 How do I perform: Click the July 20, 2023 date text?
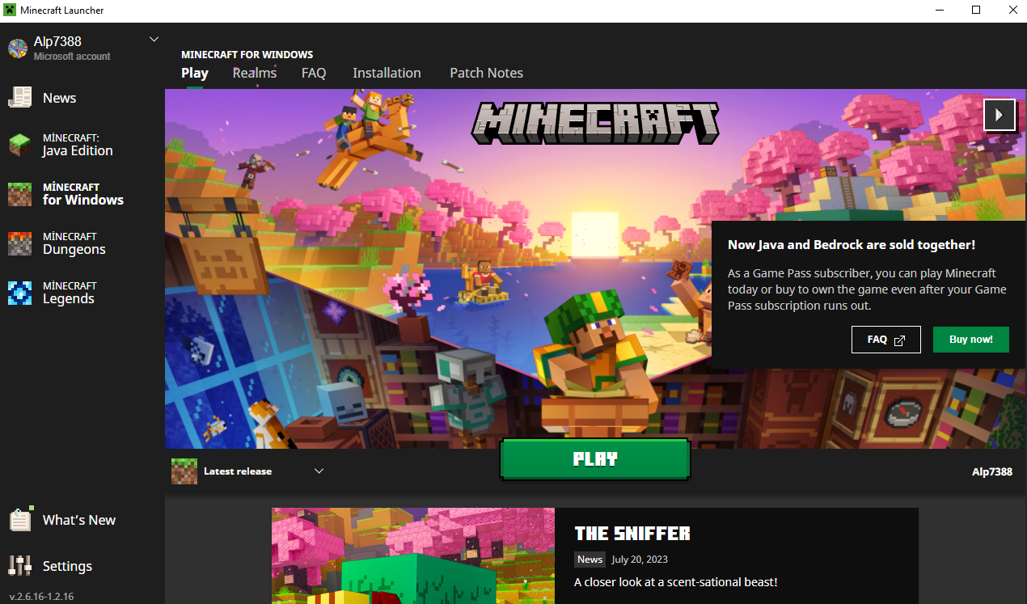click(x=640, y=560)
